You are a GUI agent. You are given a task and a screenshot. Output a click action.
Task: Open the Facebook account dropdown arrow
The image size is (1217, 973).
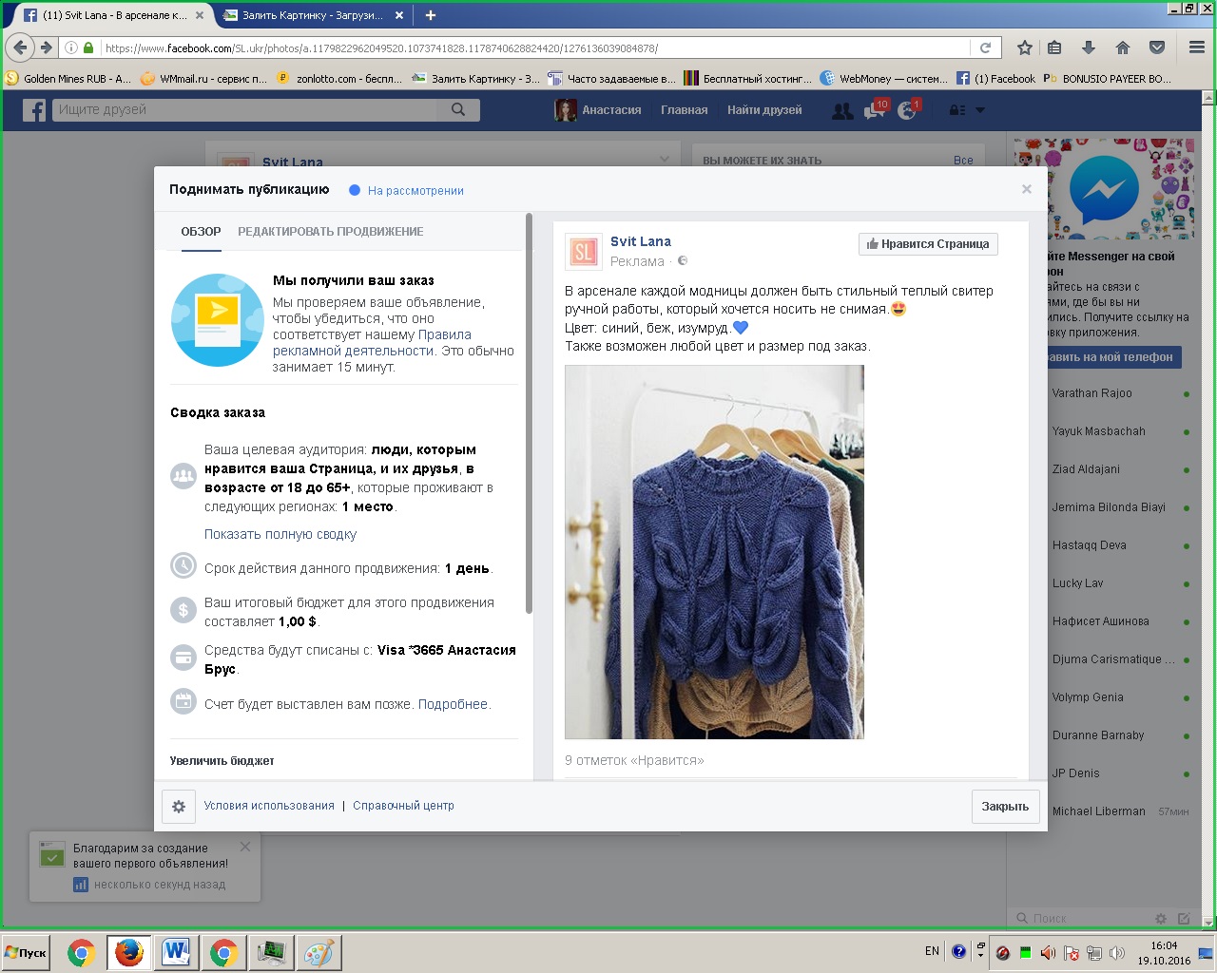[980, 110]
